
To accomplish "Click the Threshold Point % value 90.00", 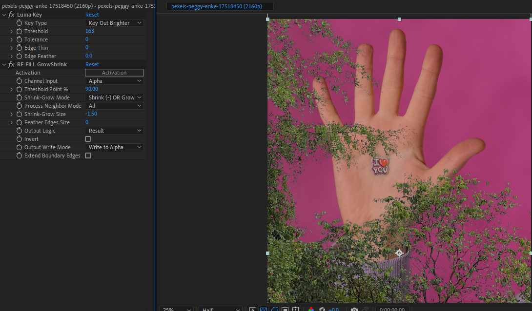I will (x=91, y=89).
